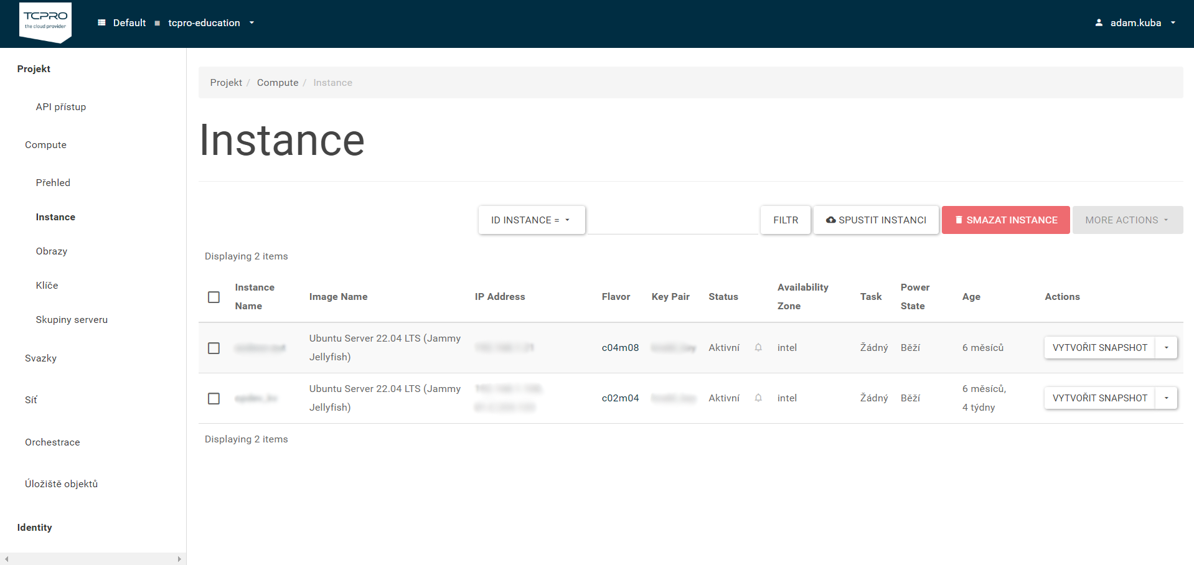Screen dimensions: 1194x565
Task: Click the Default domain label in the header
Action: point(129,22)
